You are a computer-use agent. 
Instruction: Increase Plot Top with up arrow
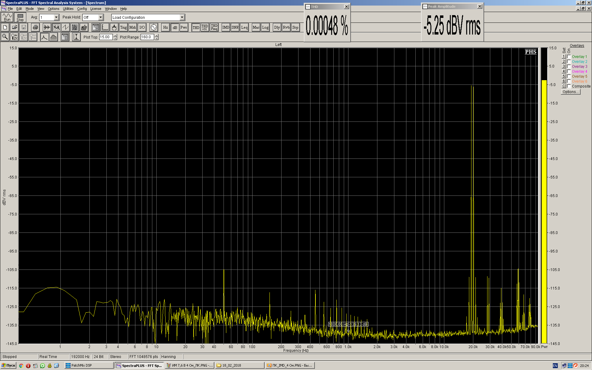[x=115, y=36]
